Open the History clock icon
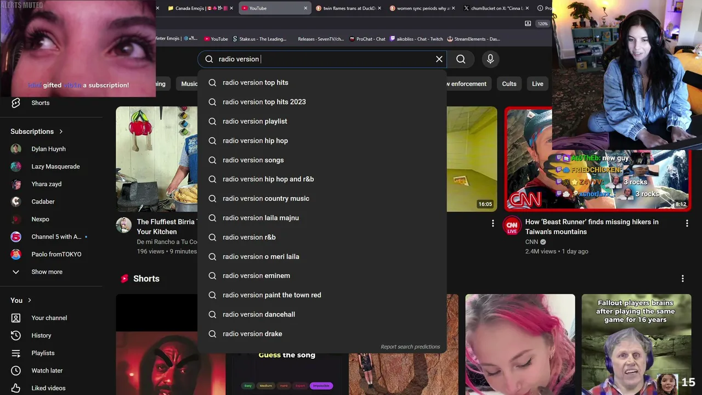 pos(16,336)
